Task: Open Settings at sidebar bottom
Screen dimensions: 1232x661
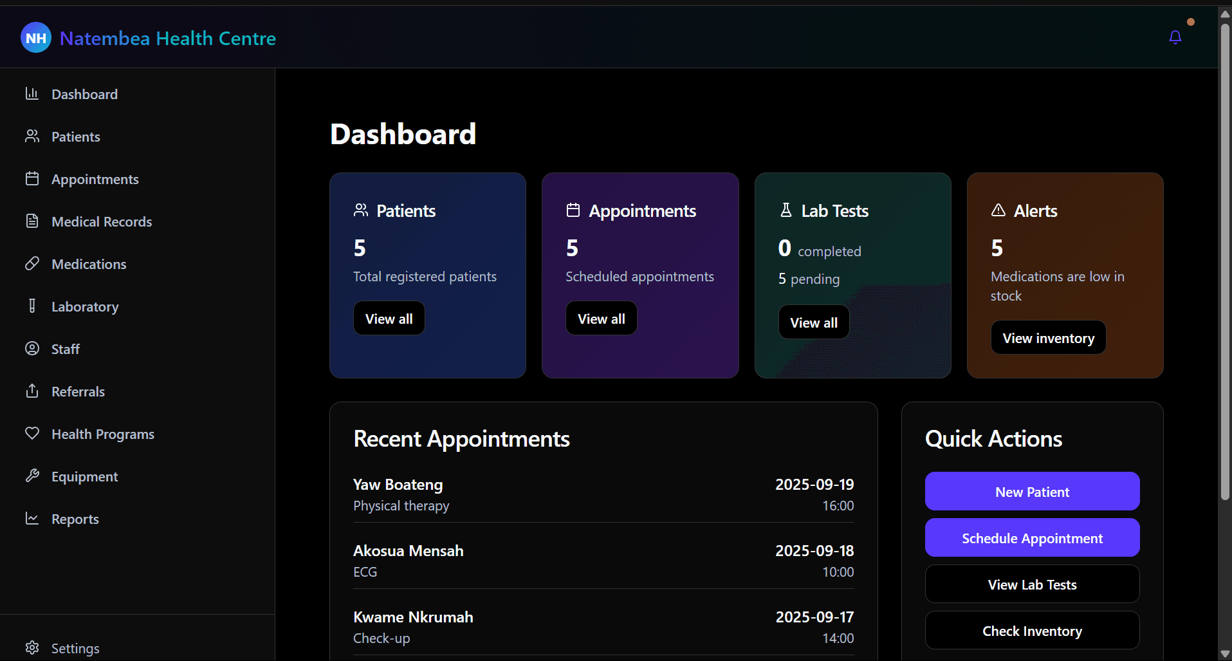Action: tap(137, 648)
